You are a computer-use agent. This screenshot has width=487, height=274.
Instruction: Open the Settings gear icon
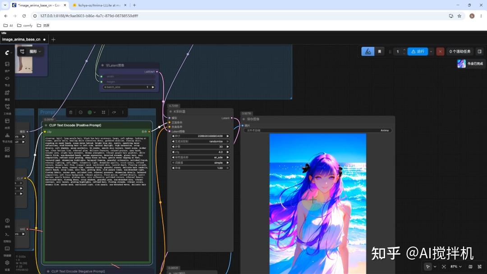click(x=7, y=263)
